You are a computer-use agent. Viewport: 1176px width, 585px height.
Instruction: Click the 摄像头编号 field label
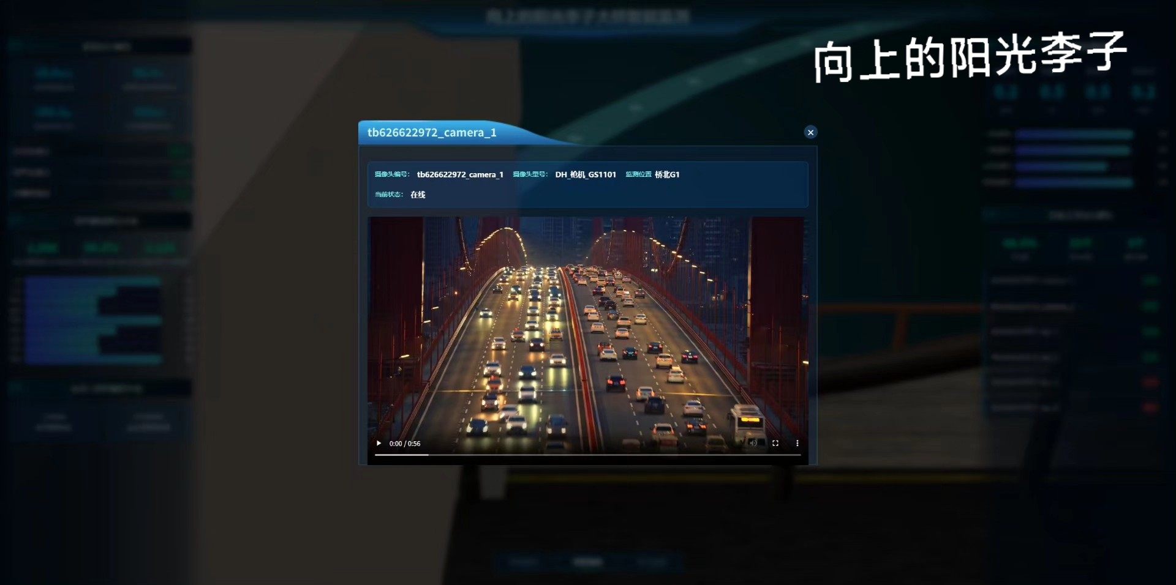(x=392, y=174)
